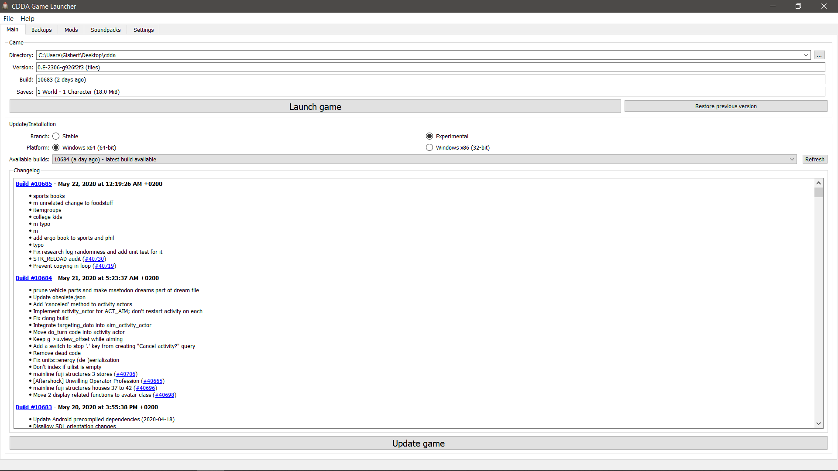838x471 pixels.
Task: Click changelog scrollbar down arrow
Action: (818, 423)
